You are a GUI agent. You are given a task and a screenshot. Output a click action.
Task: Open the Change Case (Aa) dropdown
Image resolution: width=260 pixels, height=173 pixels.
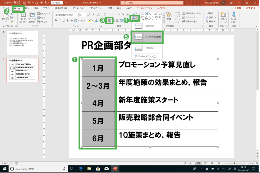pos(83,21)
